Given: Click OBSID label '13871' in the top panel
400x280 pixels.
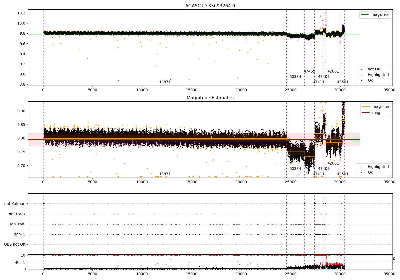Looking at the screenshot, I should [165, 82].
